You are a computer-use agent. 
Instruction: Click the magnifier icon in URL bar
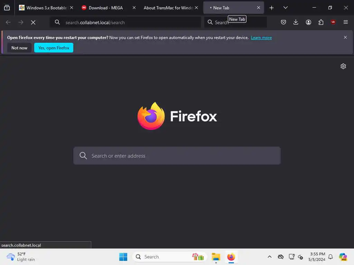[57, 22]
